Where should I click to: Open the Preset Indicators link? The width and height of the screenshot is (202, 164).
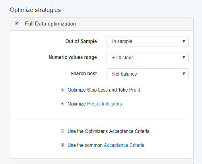[x=105, y=104]
